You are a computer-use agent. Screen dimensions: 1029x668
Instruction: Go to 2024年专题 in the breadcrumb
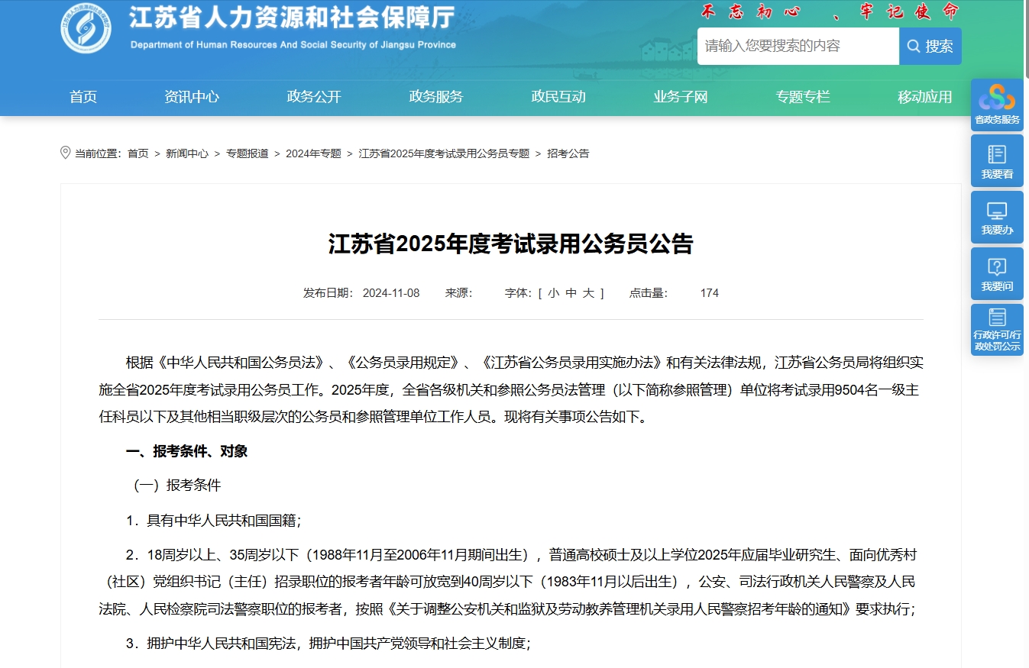313,153
